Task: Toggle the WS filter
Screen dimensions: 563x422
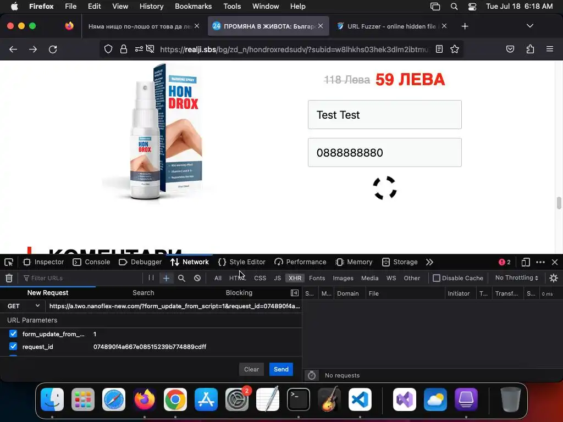Action: pos(391,278)
